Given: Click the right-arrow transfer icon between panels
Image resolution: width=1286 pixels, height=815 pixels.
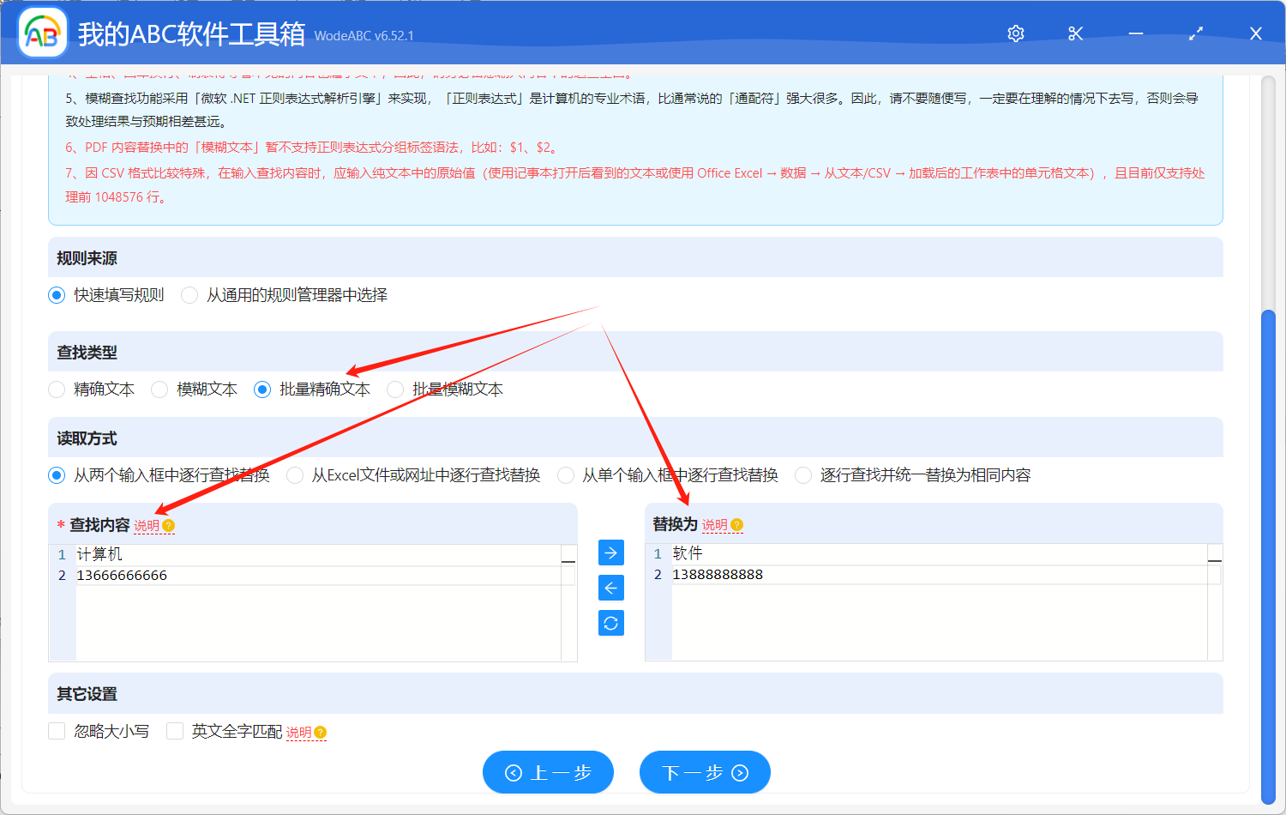Looking at the screenshot, I should pos(610,552).
